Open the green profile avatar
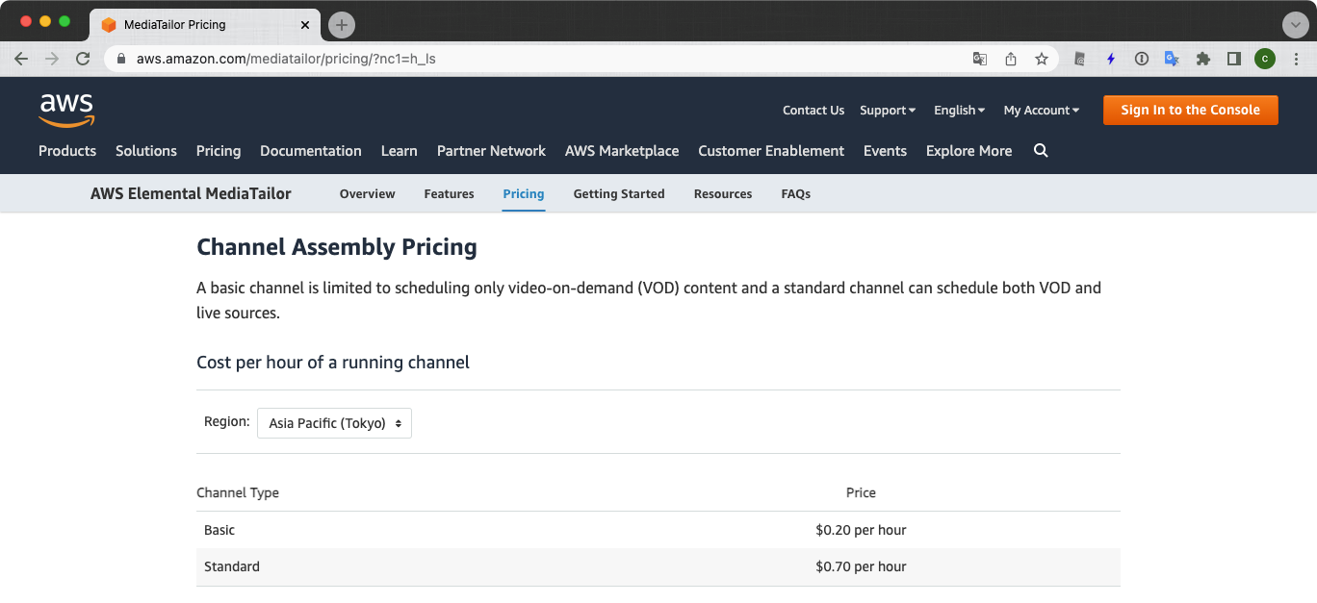 coord(1265,59)
